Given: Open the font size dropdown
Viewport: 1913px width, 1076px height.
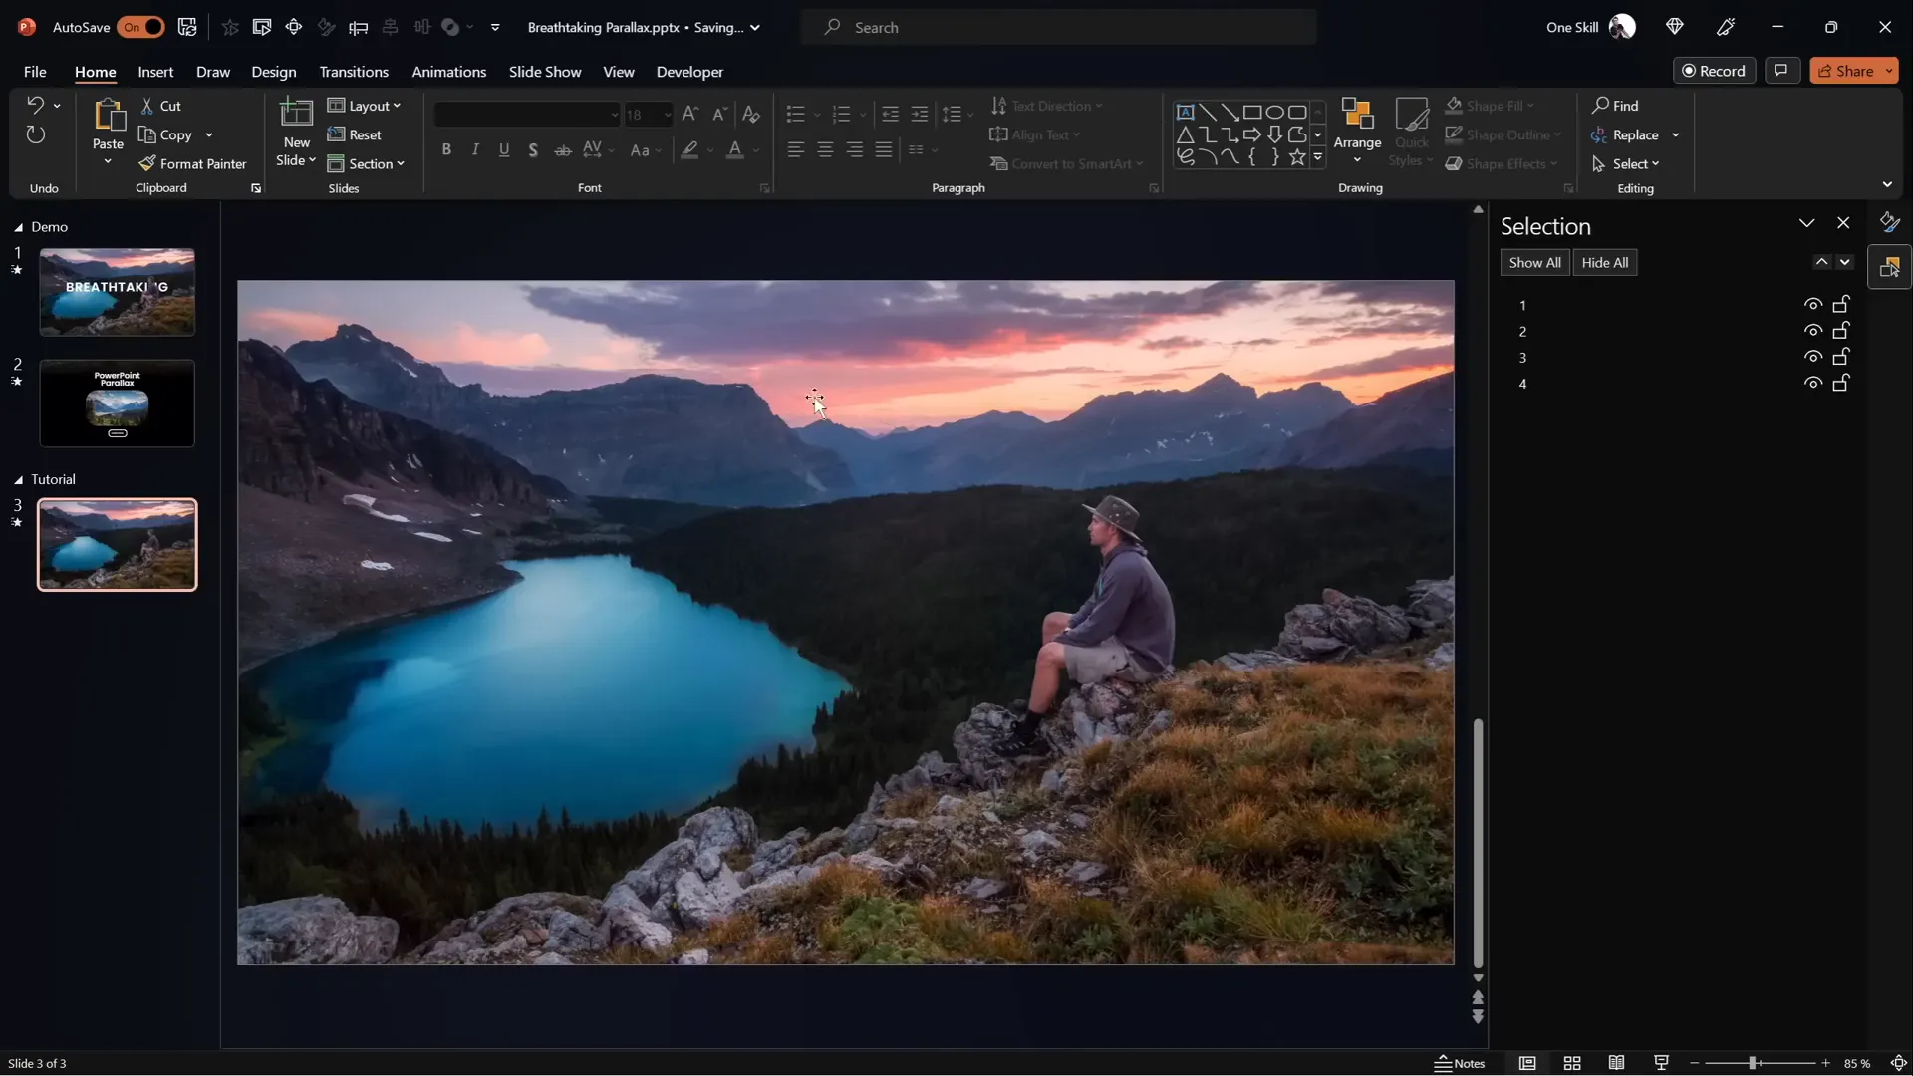Looking at the screenshot, I should [x=666, y=115].
